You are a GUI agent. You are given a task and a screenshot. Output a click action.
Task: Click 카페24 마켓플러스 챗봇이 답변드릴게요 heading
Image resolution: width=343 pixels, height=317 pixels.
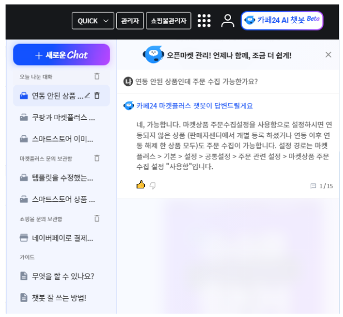click(194, 106)
